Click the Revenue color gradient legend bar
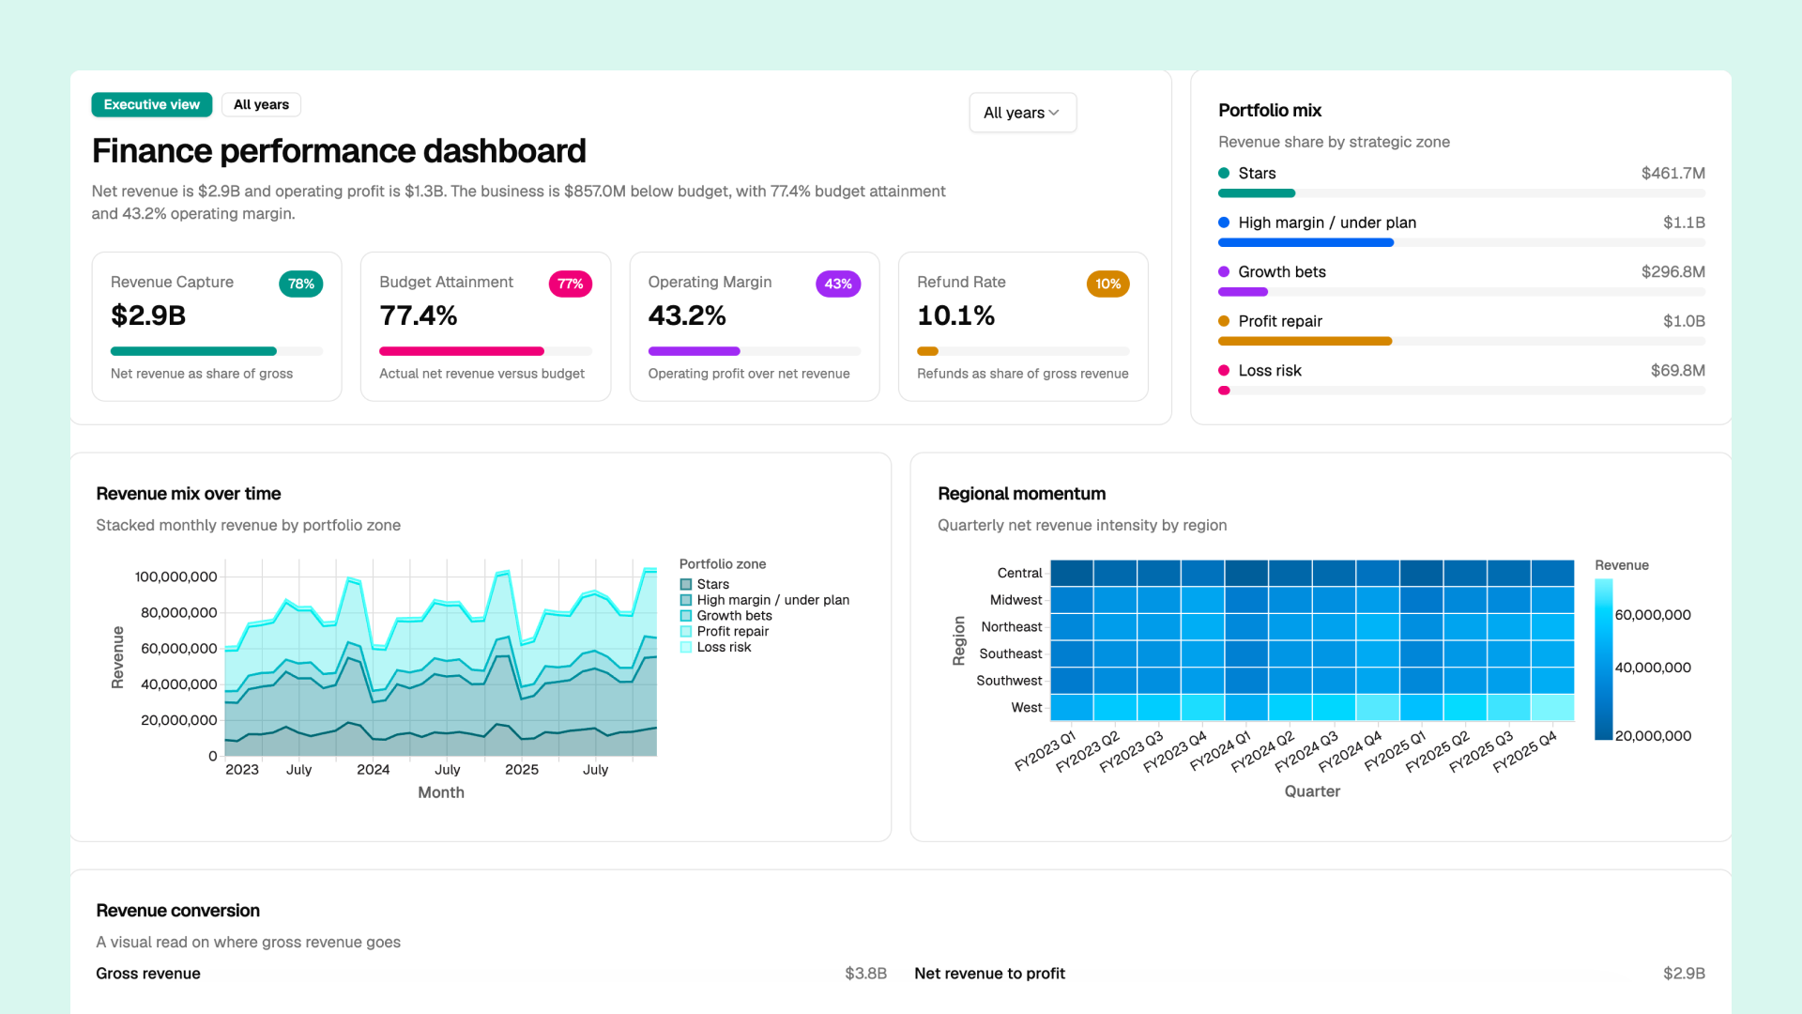1802x1014 pixels. coord(1603,659)
